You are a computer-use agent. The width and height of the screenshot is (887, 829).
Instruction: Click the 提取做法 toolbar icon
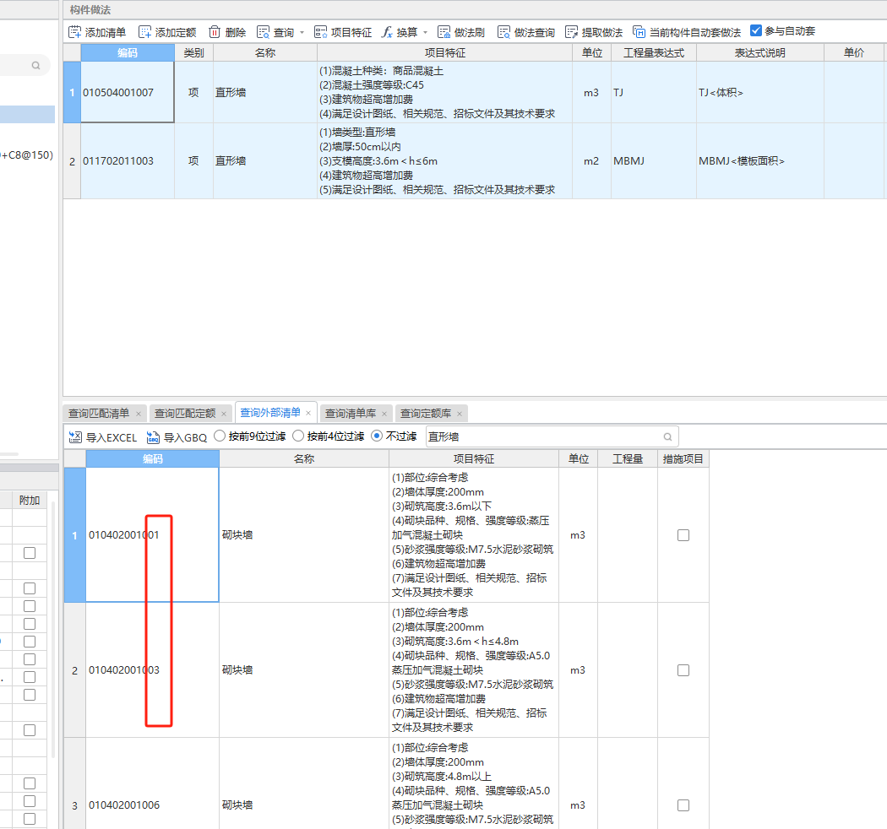click(572, 32)
